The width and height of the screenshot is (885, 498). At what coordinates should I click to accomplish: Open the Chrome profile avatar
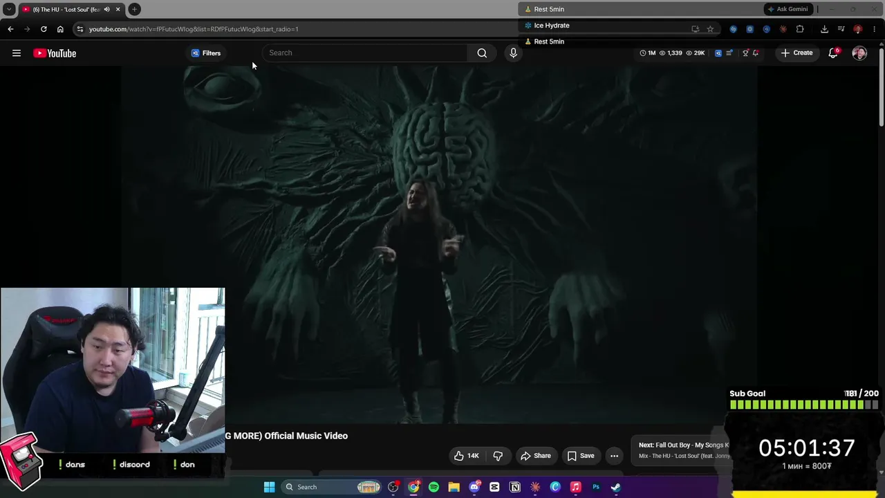point(857,29)
